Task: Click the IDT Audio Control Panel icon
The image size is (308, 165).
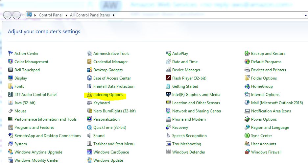Action: 11,94
